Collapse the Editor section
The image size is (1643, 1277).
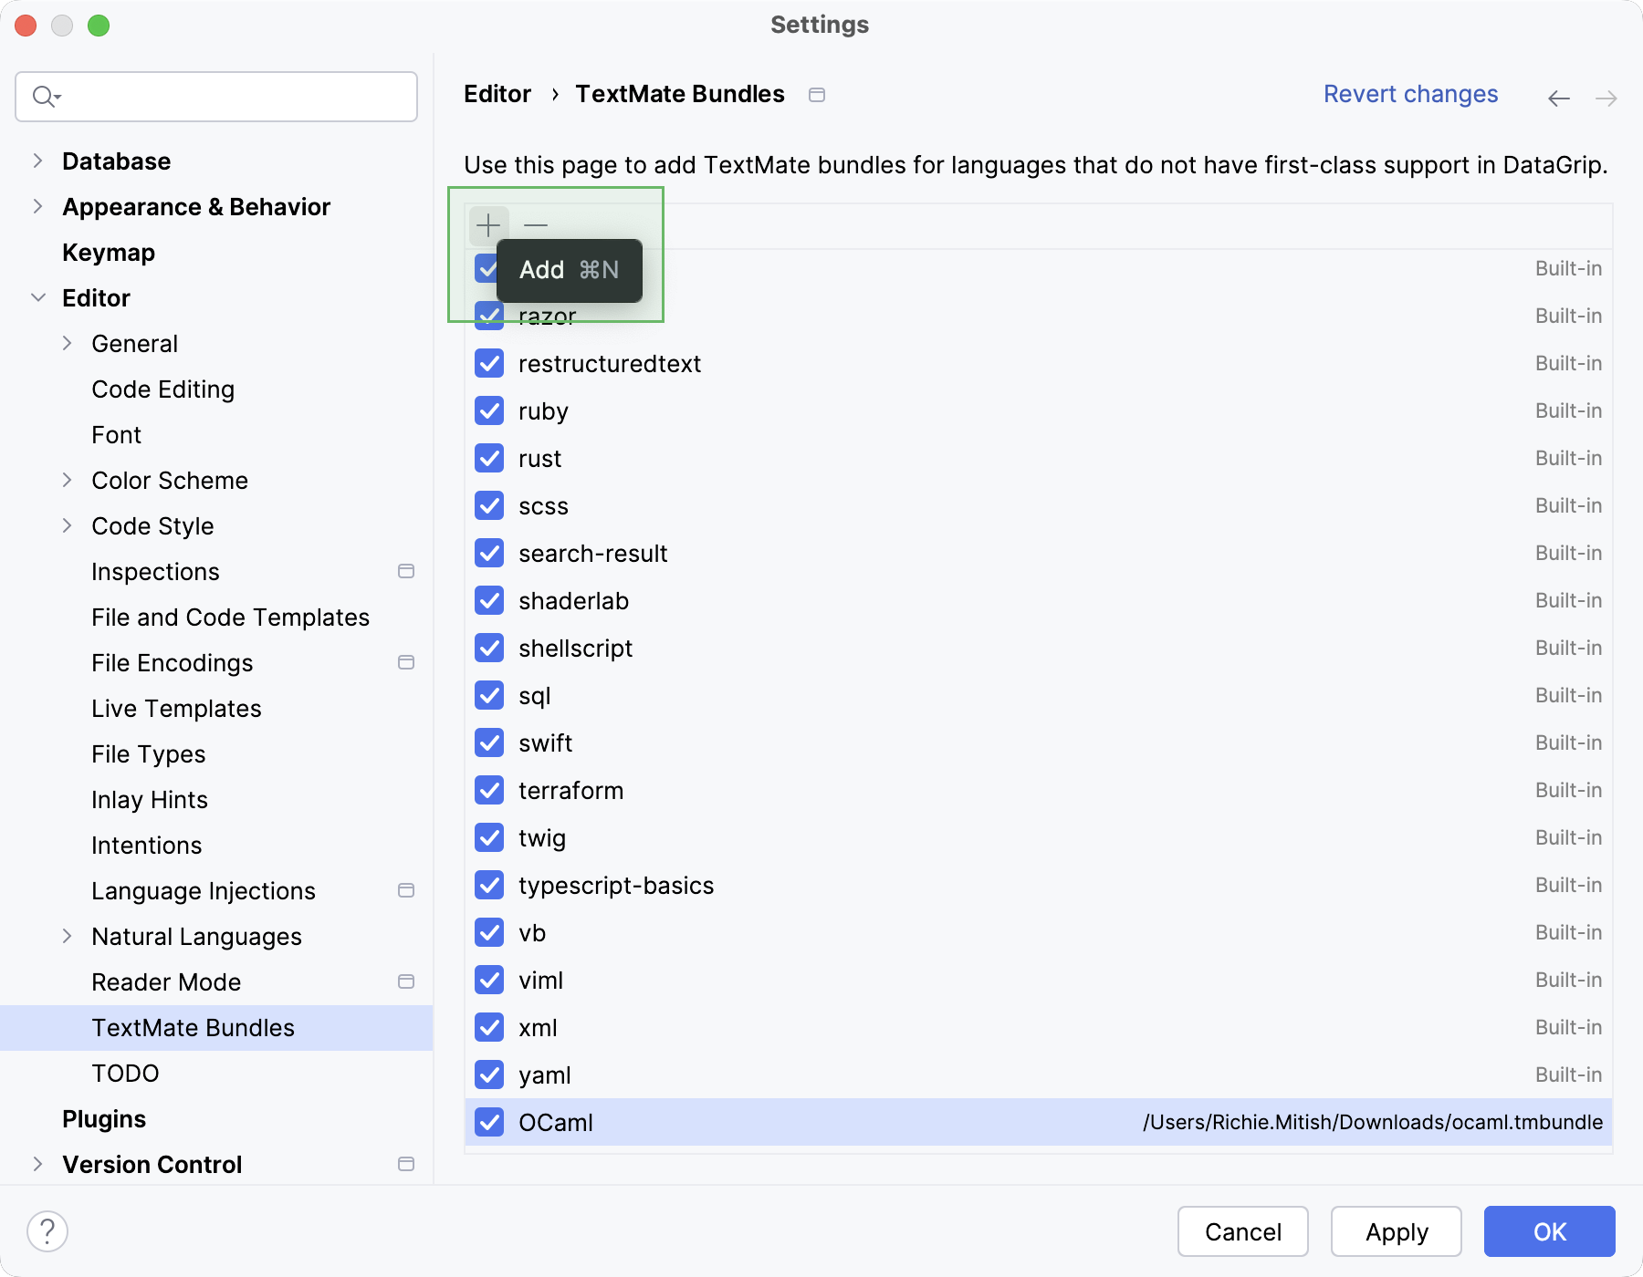click(x=37, y=297)
